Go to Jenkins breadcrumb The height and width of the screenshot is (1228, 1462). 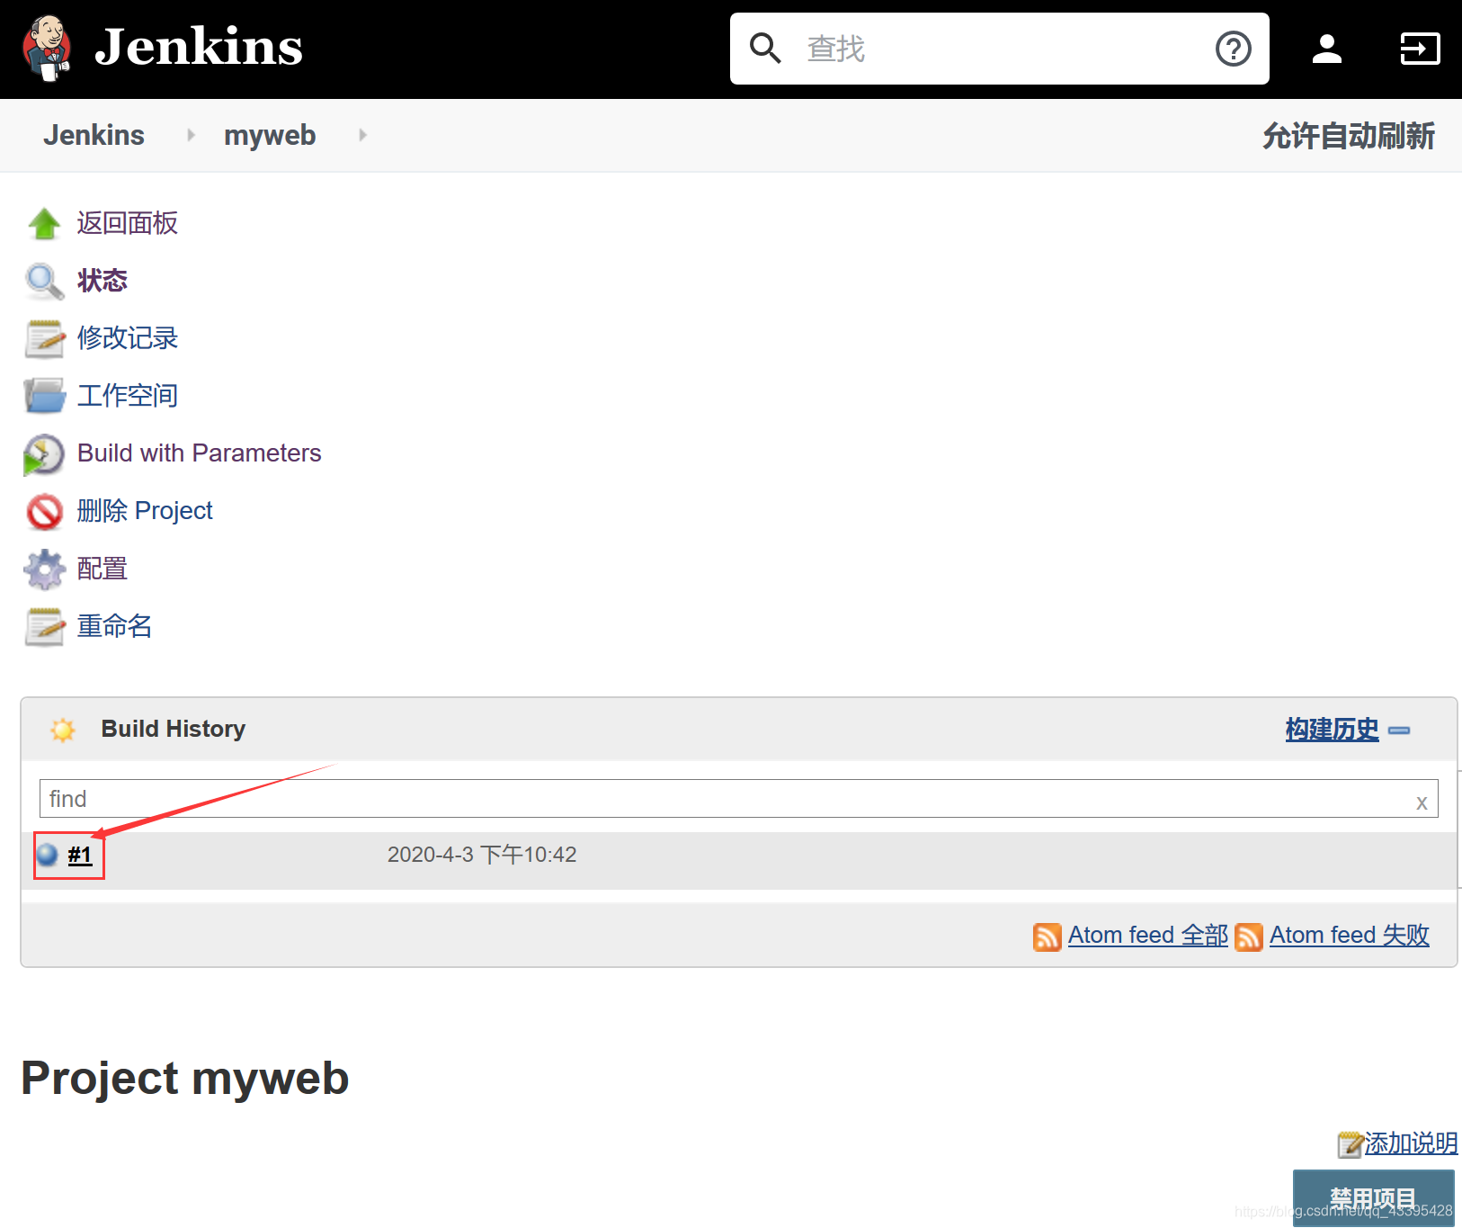coord(94,135)
